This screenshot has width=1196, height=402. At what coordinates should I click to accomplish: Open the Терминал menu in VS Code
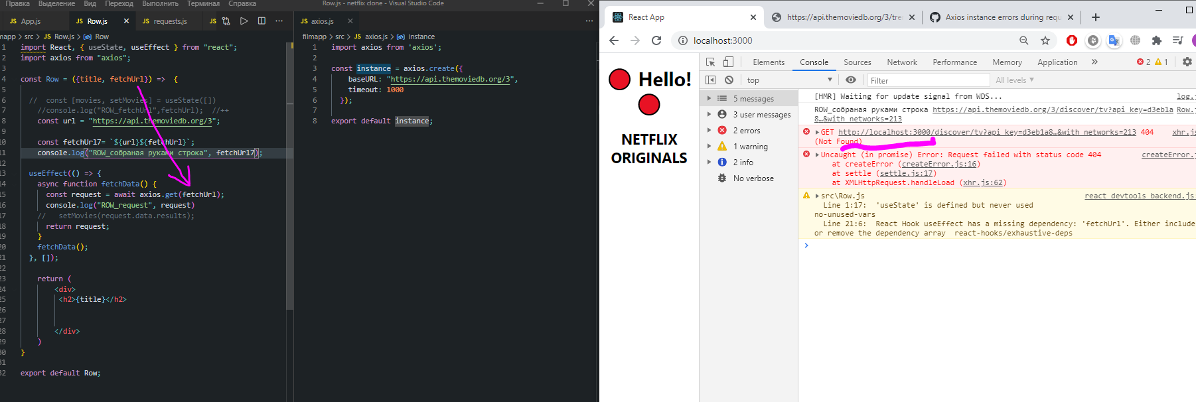tap(203, 4)
